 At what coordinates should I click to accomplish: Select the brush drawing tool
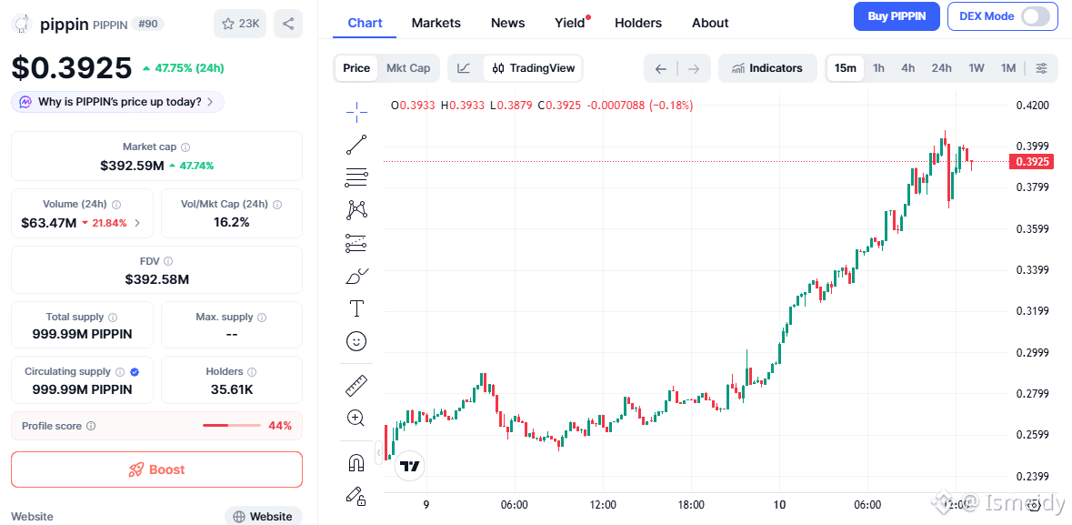pos(356,277)
